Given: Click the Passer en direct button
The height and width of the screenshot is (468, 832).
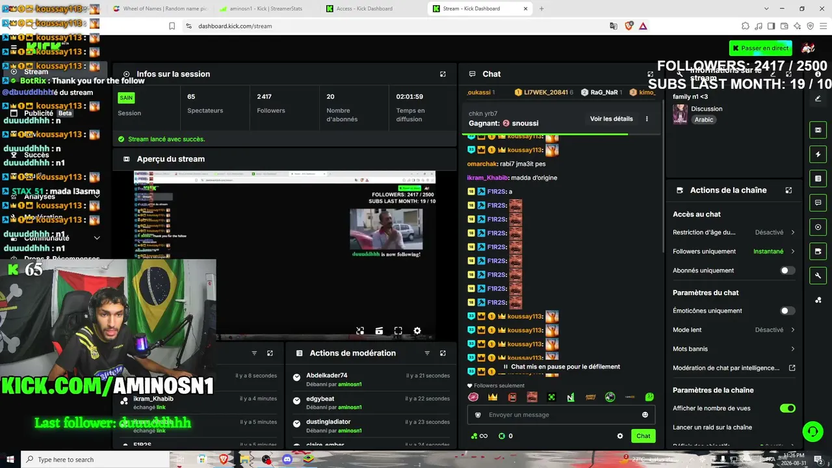Looking at the screenshot, I should [760, 48].
